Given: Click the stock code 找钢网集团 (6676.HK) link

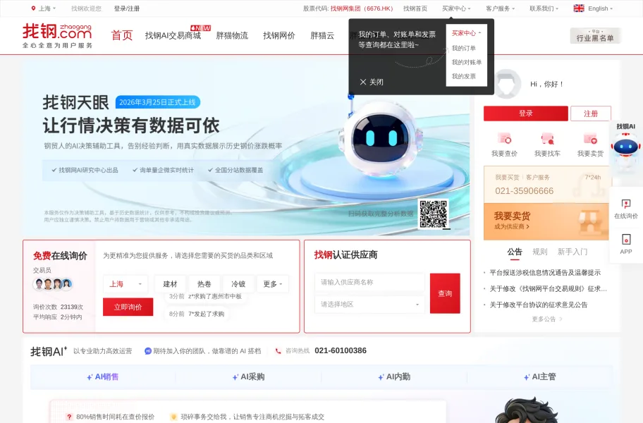Looking at the screenshot, I should pos(362,8).
